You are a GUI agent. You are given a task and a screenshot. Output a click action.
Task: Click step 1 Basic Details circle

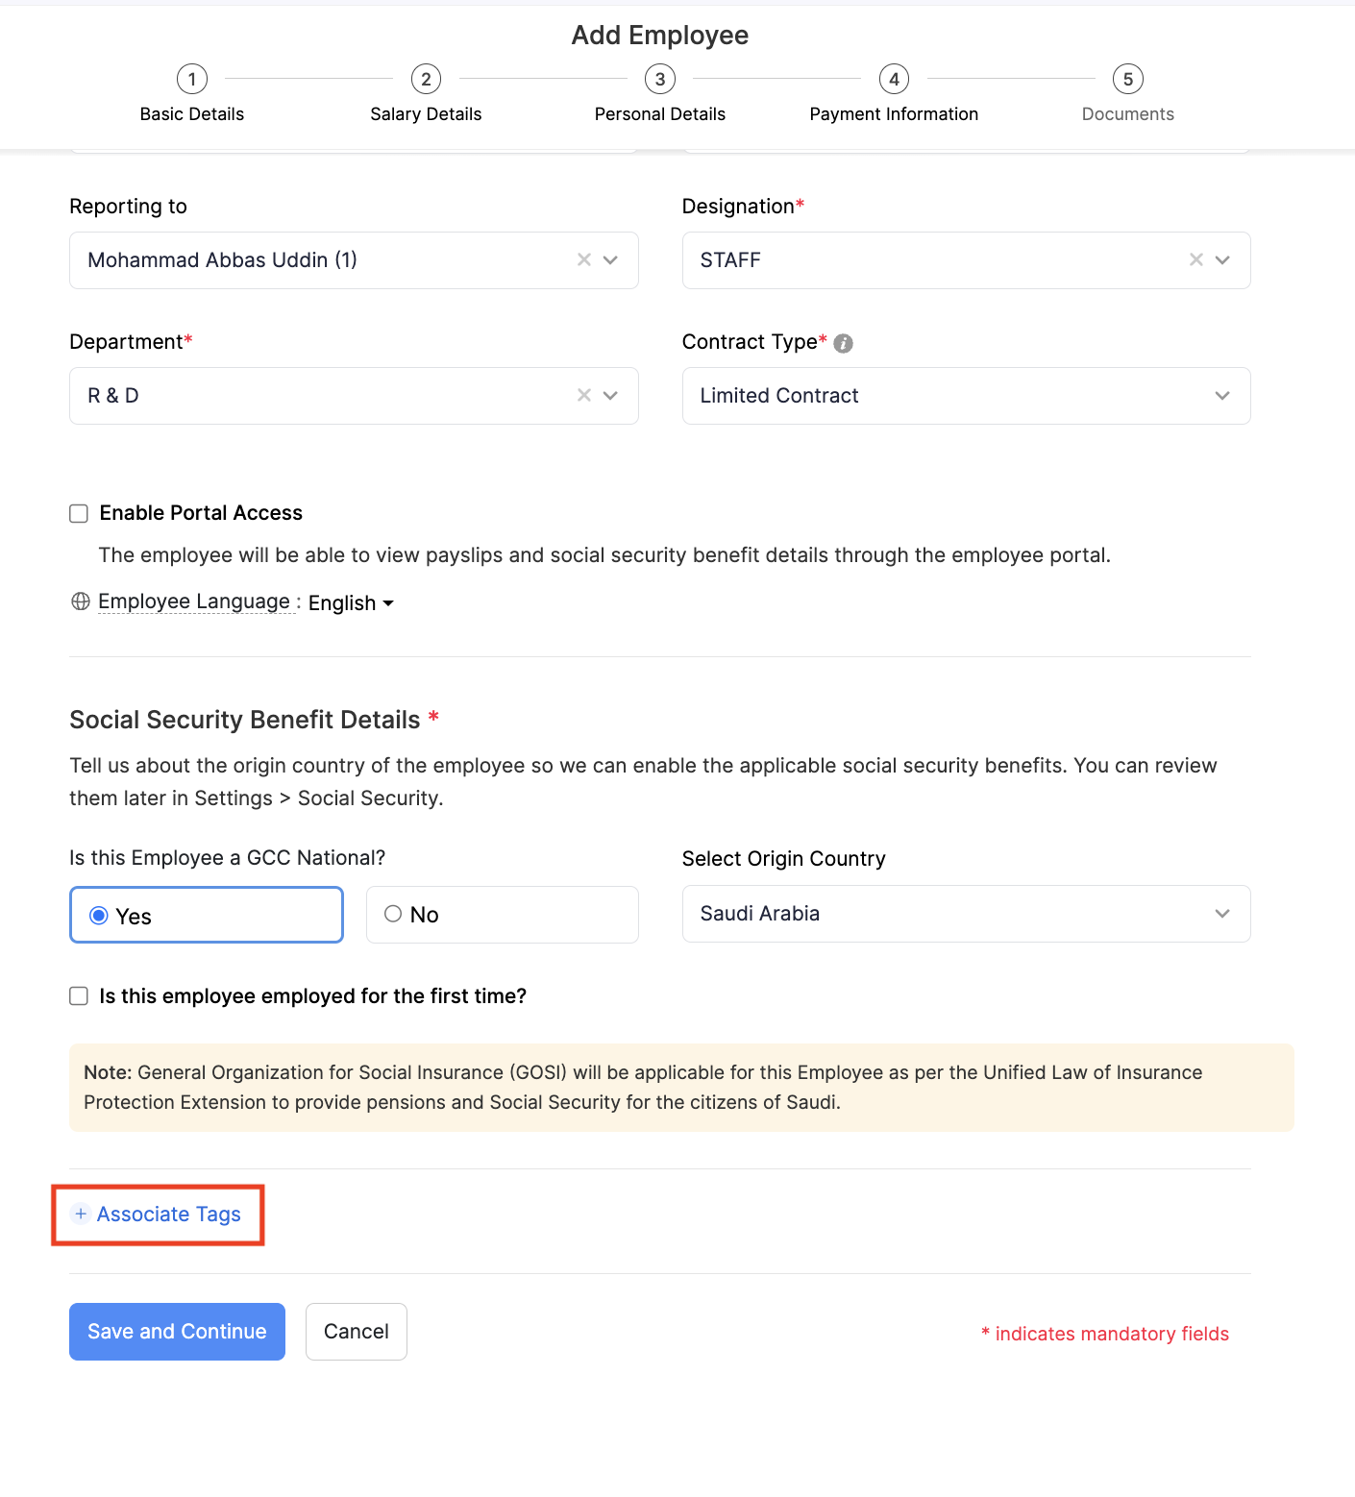(192, 79)
